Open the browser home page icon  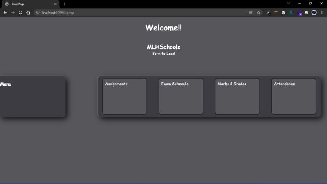click(28, 13)
